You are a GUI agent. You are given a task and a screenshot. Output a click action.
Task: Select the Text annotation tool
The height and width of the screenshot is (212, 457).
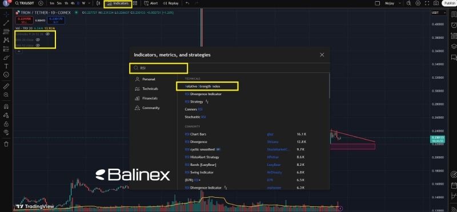(6, 66)
